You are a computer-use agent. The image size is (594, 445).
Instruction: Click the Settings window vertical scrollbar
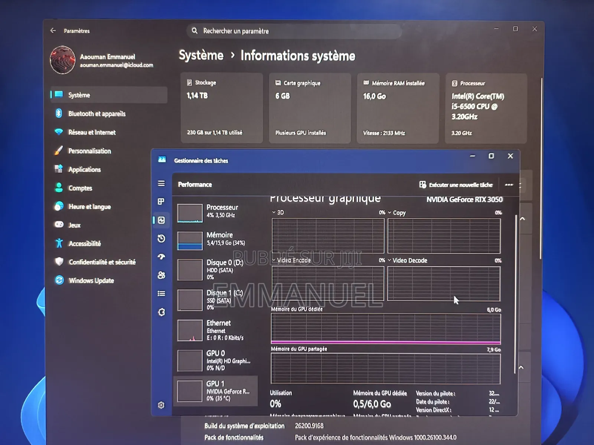pos(541,169)
